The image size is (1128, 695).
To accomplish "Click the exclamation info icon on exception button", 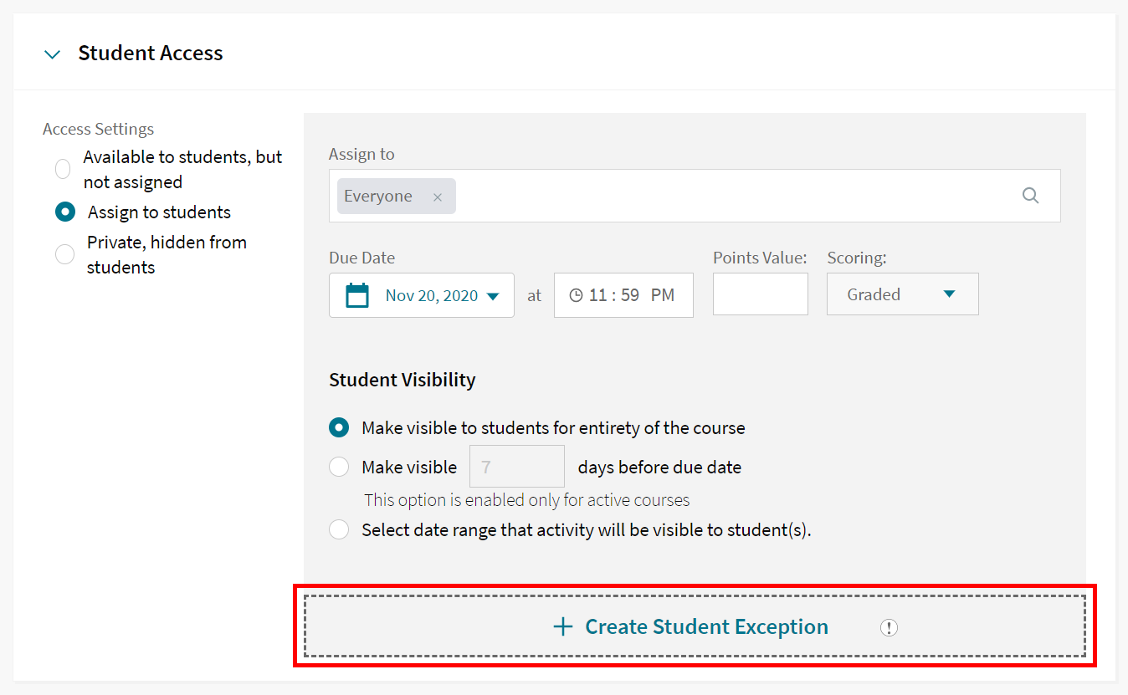I will pyautogui.click(x=890, y=626).
